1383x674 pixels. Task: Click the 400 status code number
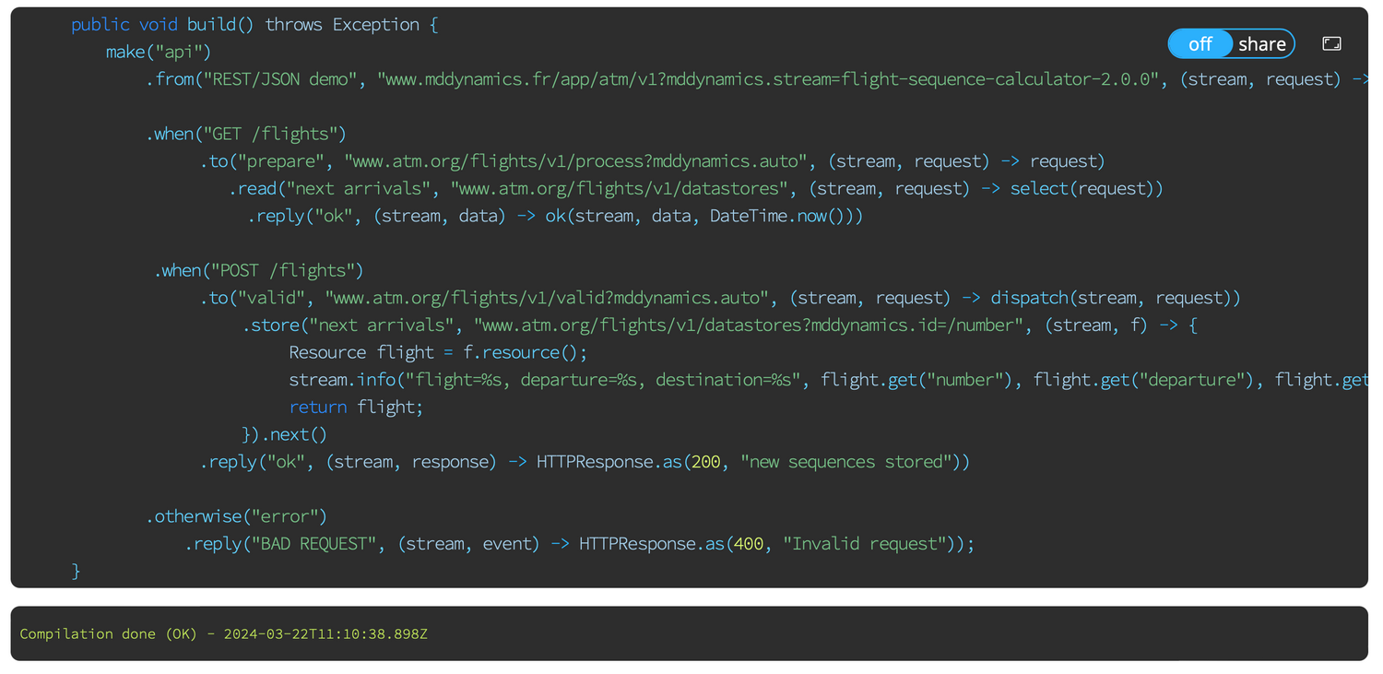pyautogui.click(x=748, y=544)
